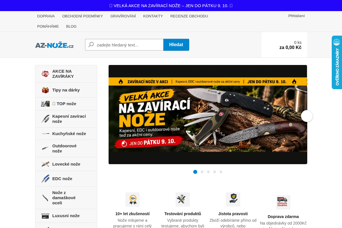Click the 10+ let zkušeností badge icon
The image size is (342, 228).
click(x=133, y=199)
